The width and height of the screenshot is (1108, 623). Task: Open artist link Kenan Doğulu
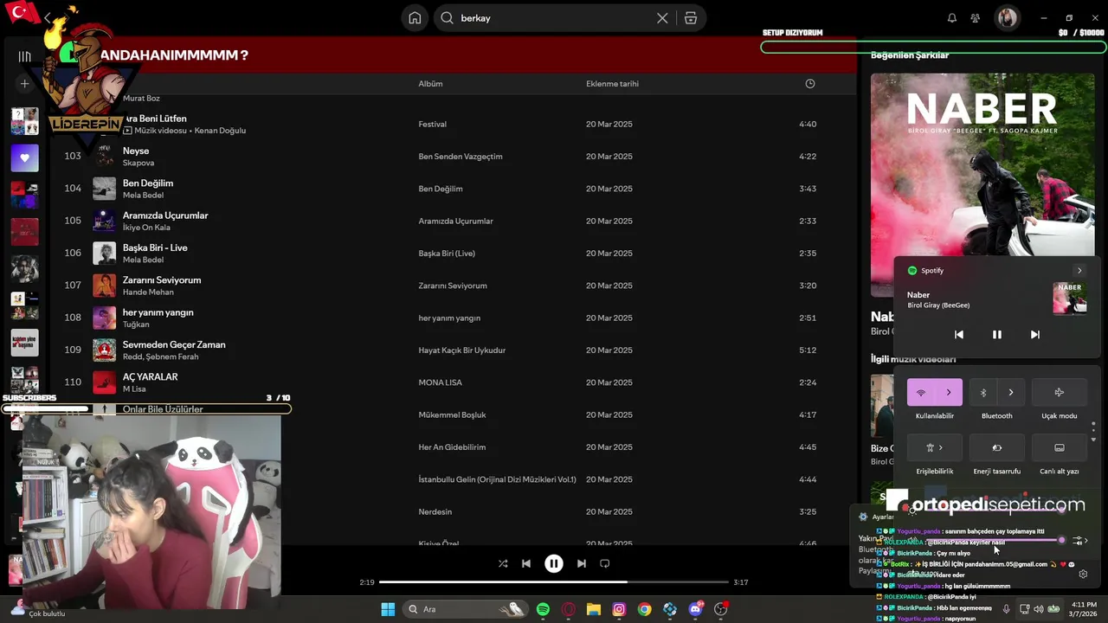pyautogui.click(x=220, y=131)
